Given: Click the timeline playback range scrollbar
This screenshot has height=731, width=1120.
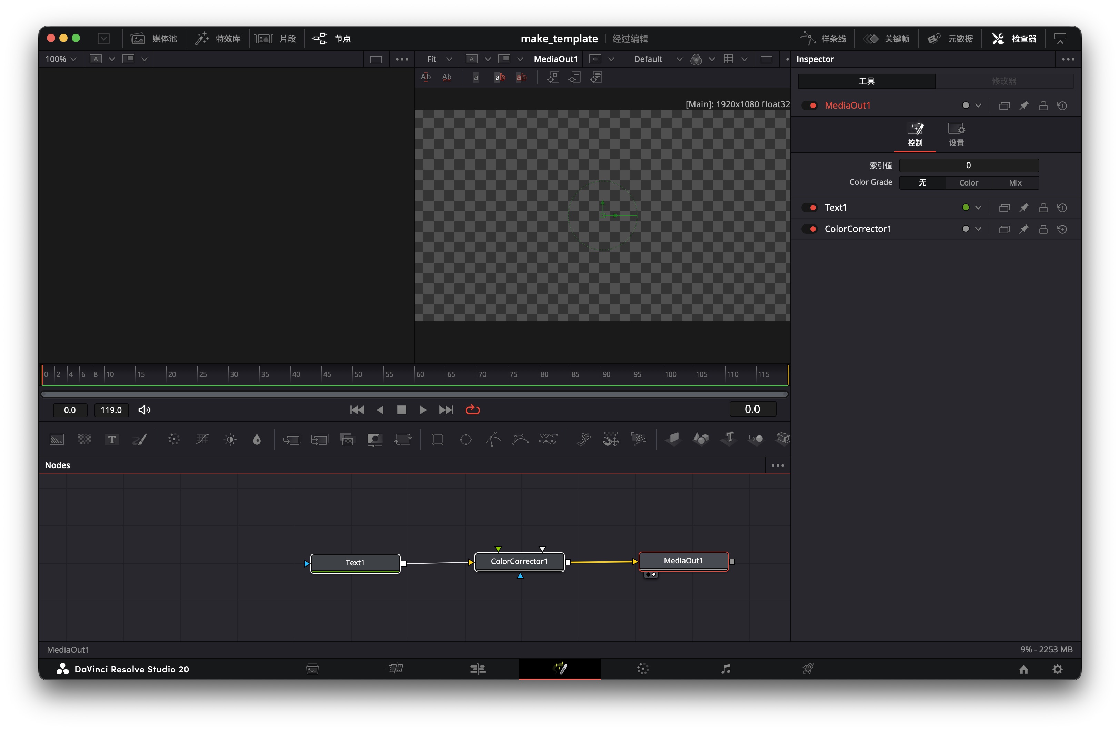Looking at the screenshot, I should 414,394.
